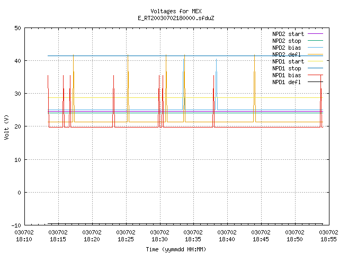Click the y-axis tick value -10
339x254 pixels.
[16, 226]
